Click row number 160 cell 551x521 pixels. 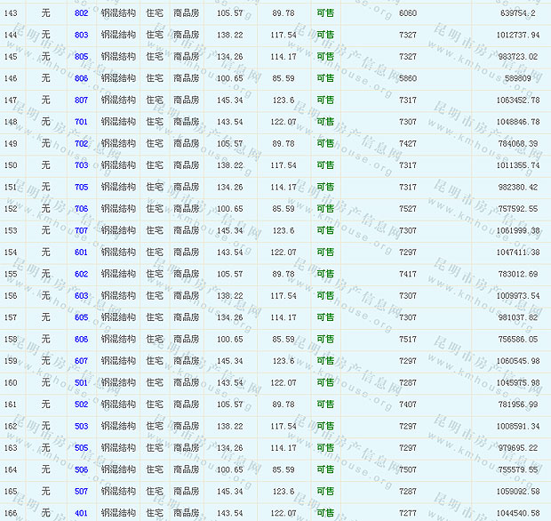(x=11, y=383)
